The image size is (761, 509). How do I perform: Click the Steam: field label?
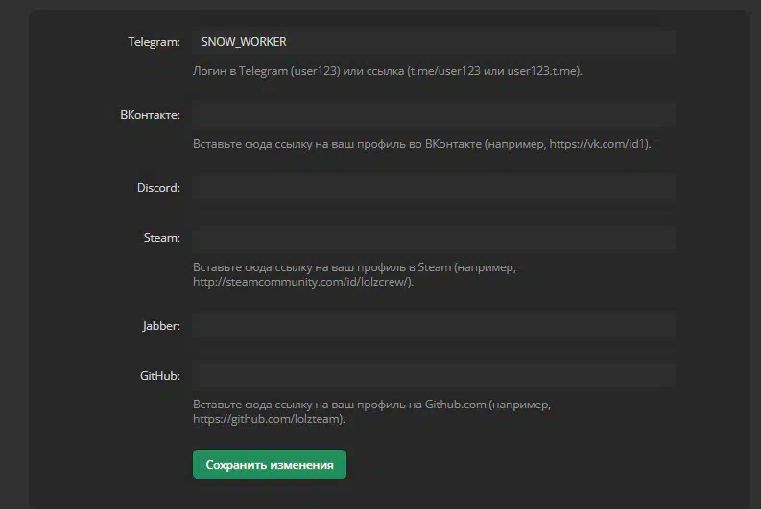point(161,238)
